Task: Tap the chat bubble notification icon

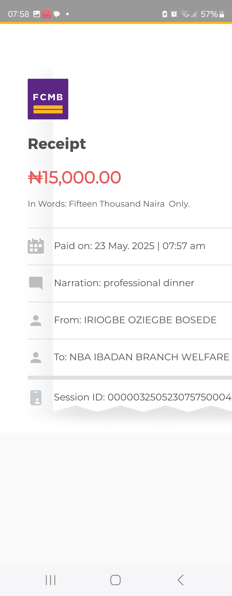Action: [x=57, y=14]
